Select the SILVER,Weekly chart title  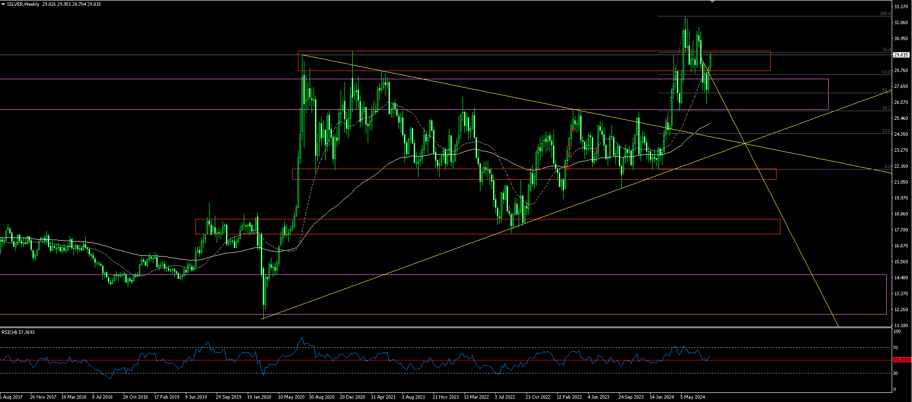[23, 4]
